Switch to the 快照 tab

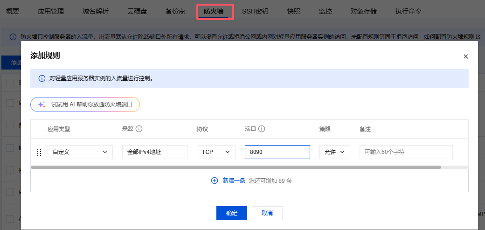(293, 11)
